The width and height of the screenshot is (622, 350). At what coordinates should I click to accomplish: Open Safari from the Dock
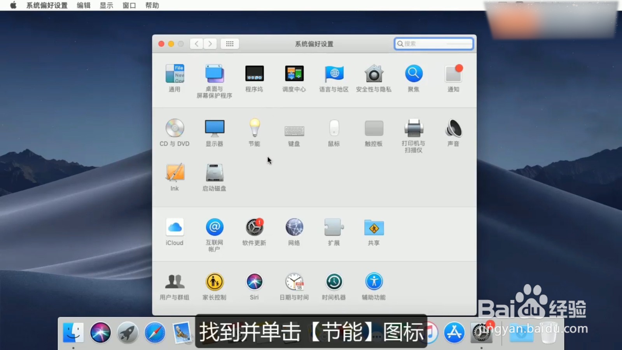point(155,333)
